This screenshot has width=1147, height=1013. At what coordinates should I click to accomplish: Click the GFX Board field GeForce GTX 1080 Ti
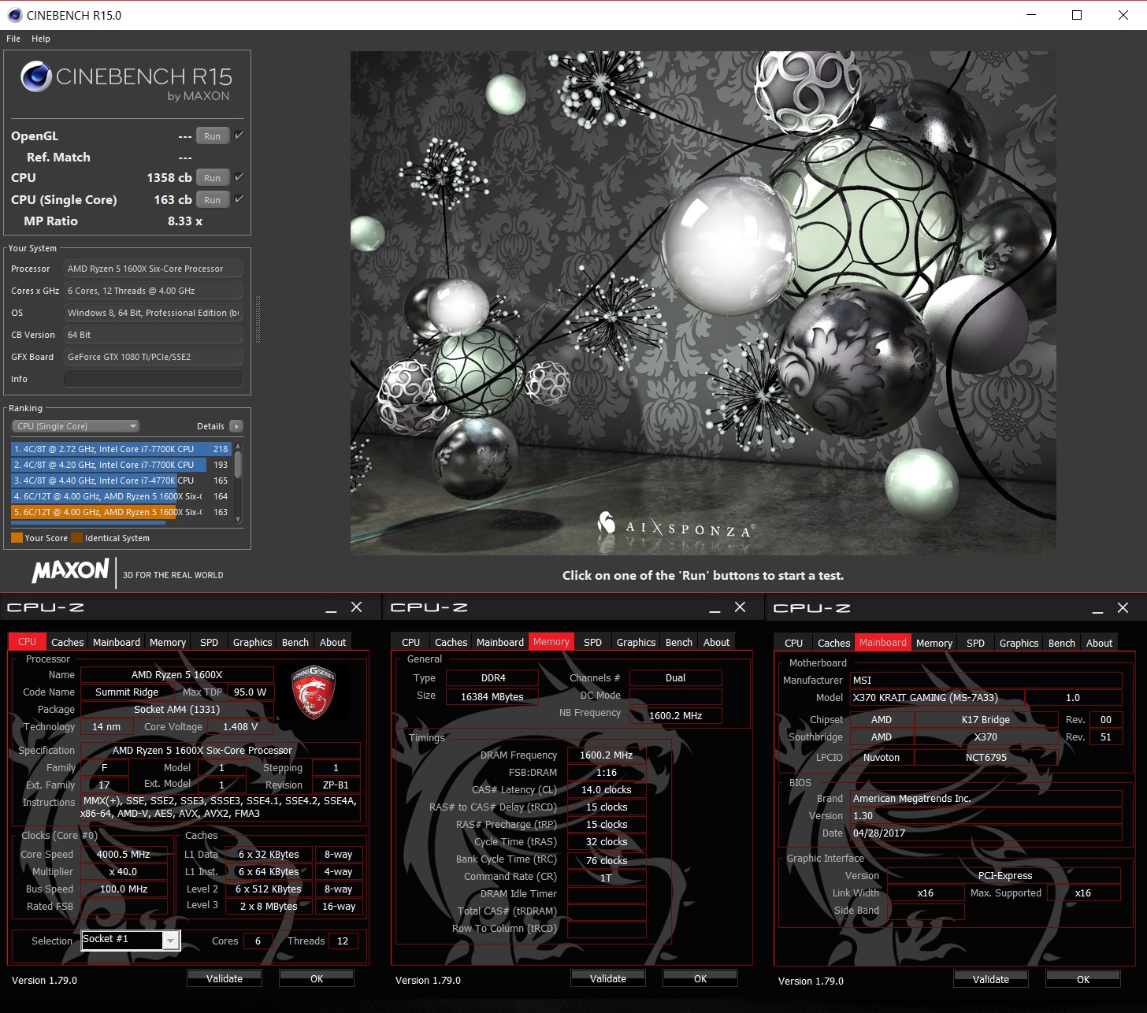pyautogui.click(x=153, y=357)
